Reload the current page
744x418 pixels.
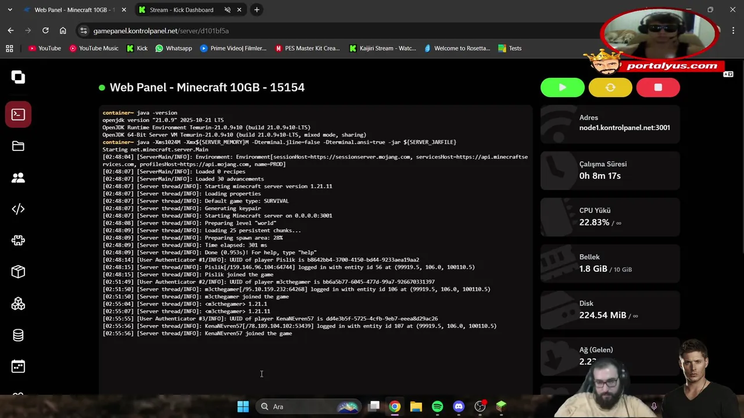[x=45, y=31]
